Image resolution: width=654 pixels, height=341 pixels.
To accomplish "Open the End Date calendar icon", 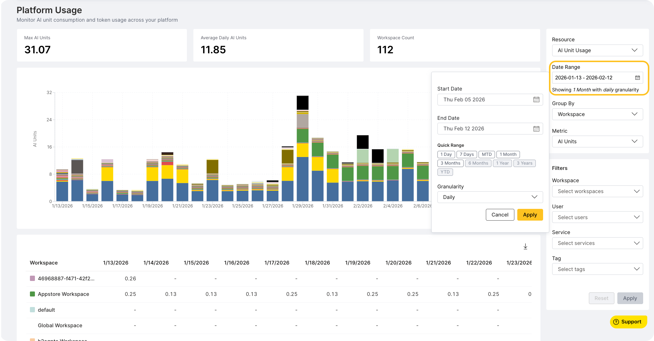I will 536,129.
